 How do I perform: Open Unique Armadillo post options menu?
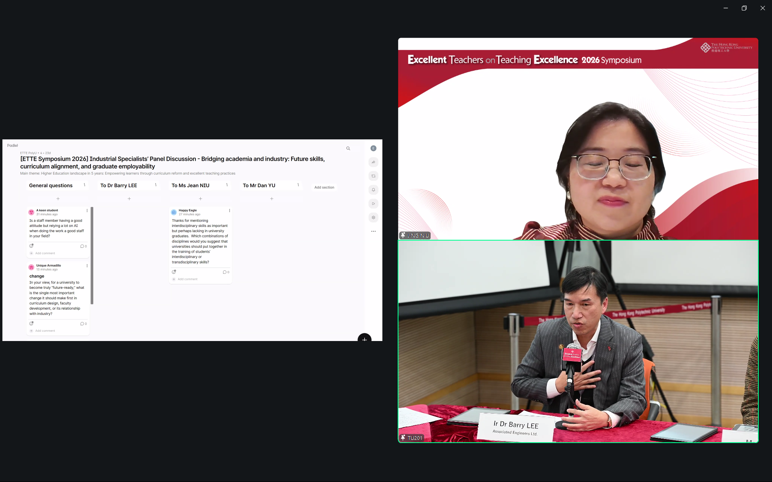click(87, 266)
